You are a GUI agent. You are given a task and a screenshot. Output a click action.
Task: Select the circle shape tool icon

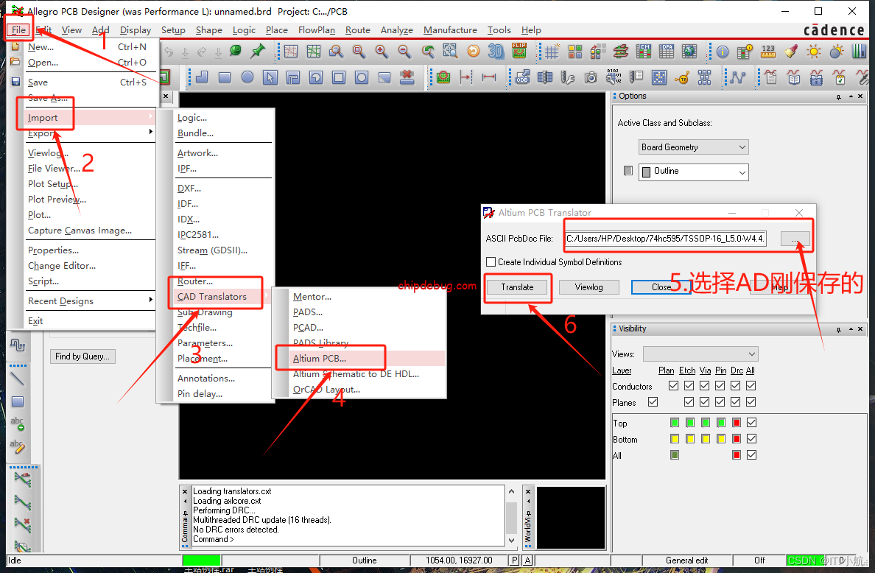(x=247, y=77)
